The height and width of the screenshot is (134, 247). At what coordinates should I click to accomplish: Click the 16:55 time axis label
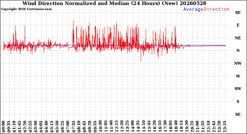point(160,126)
